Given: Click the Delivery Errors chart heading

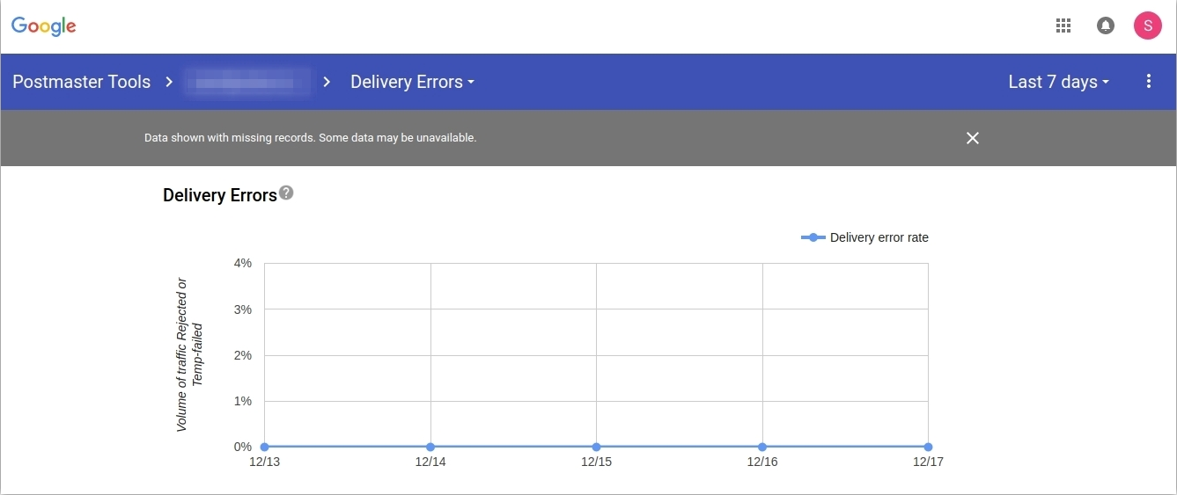Looking at the screenshot, I should [x=220, y=195].
